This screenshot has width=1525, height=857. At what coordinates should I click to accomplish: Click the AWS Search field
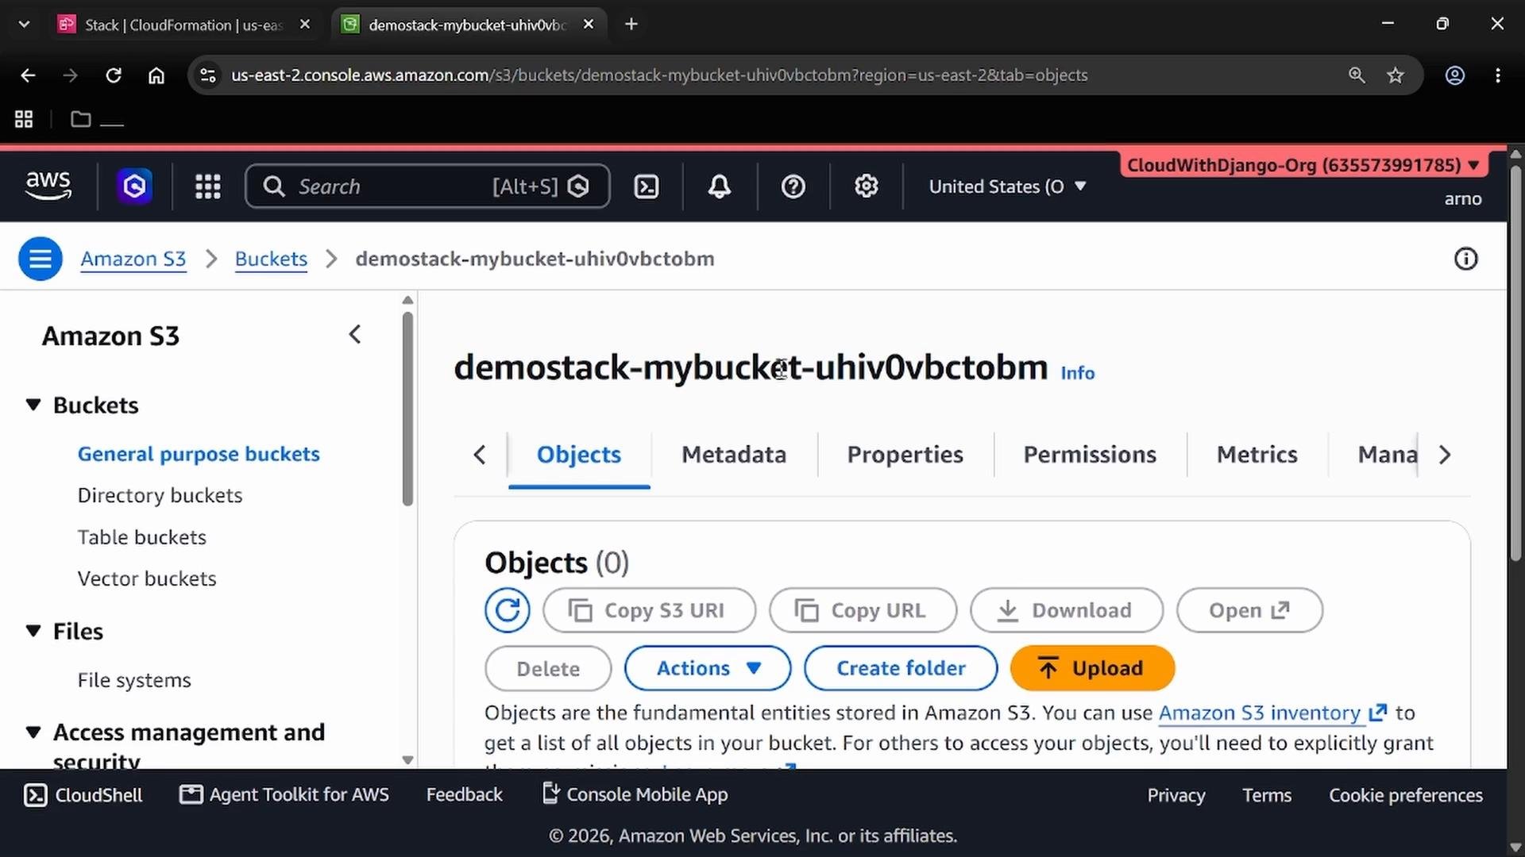(427, 186)
